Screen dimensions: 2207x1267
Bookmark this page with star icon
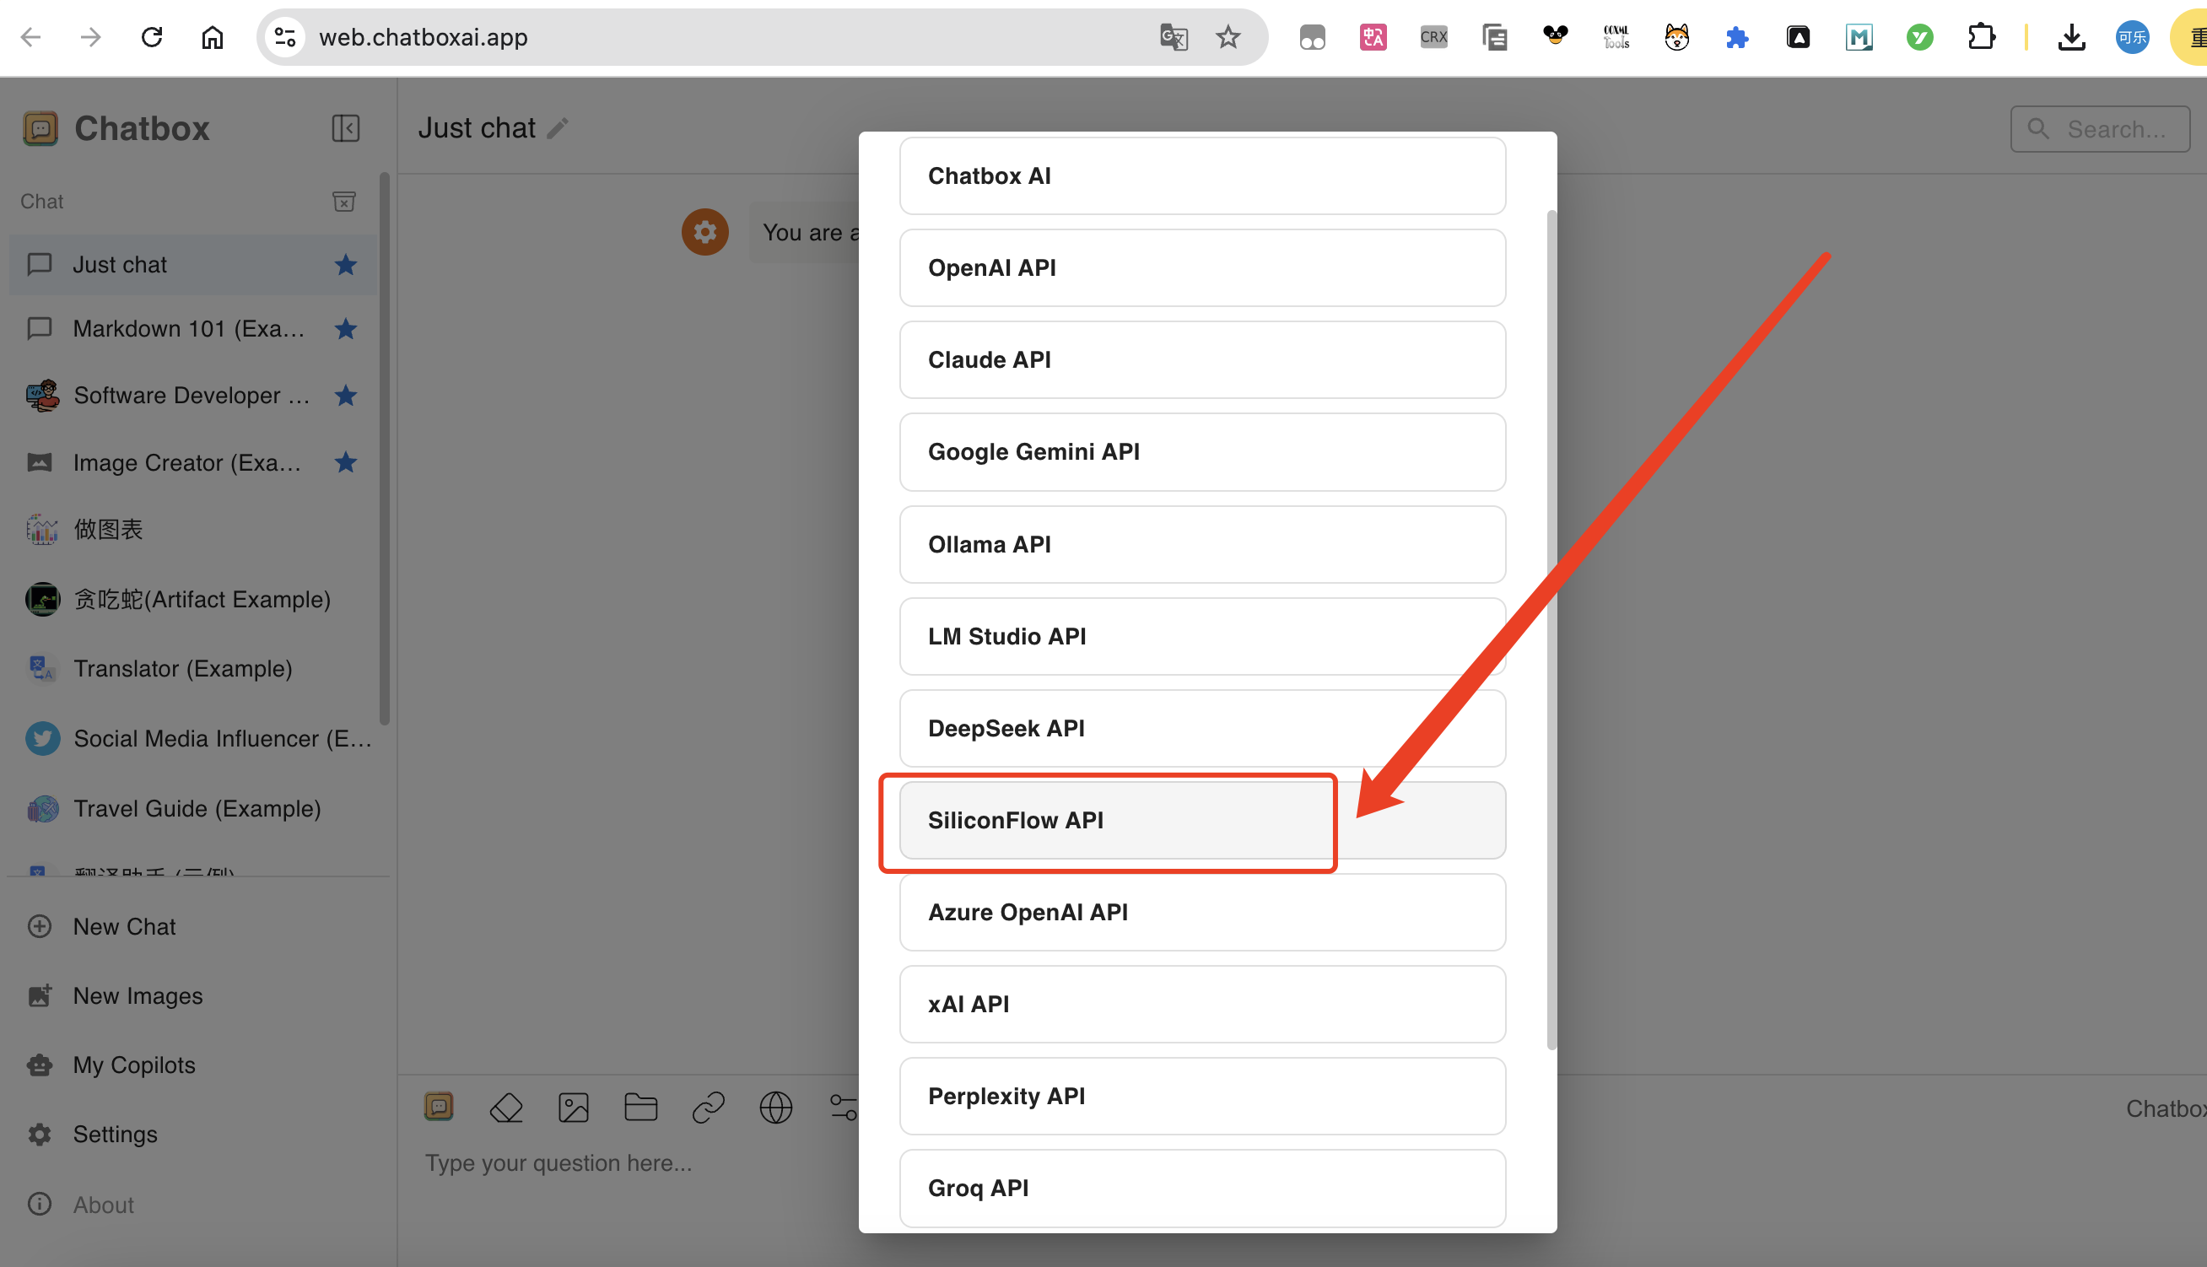coord(1228,37)
